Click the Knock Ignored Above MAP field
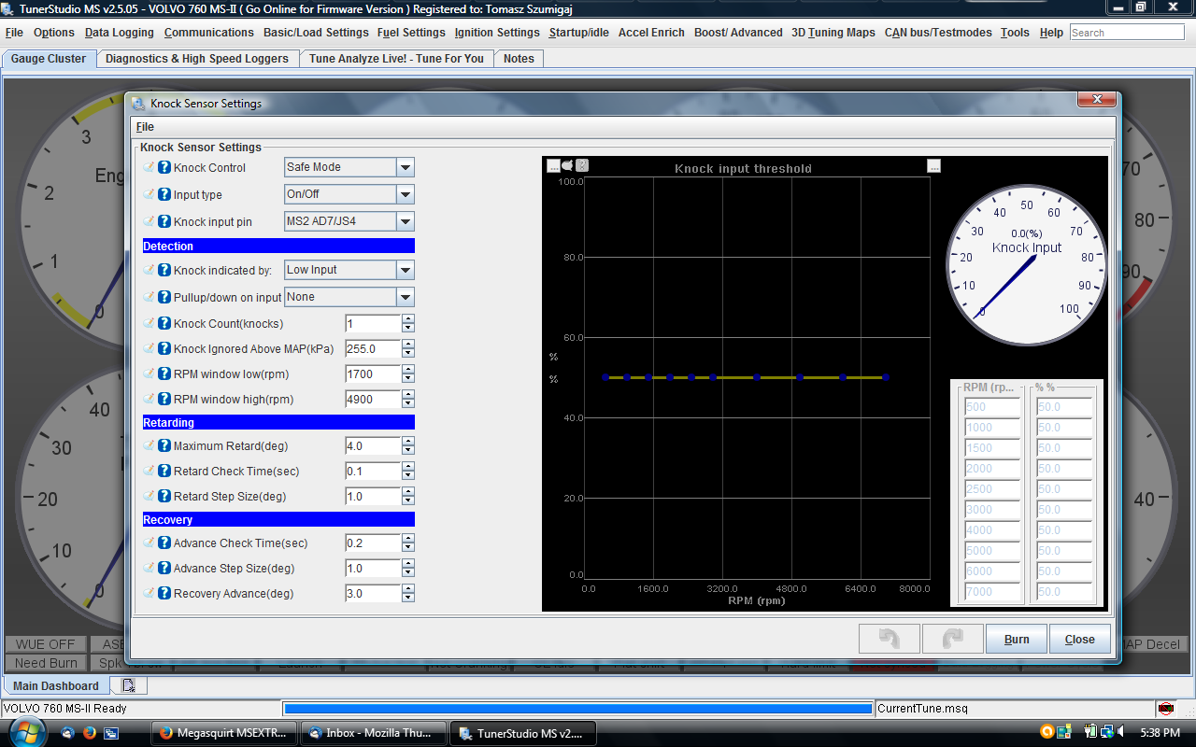This screenshot has height=747, width=1196. (x=373, y=349)
